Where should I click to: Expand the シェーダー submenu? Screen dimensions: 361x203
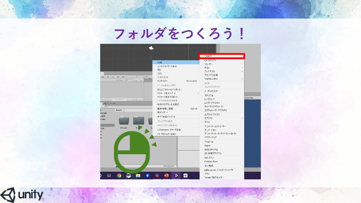tap(222, 64)
